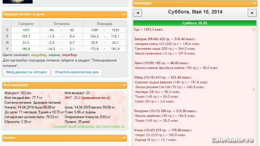
Task: Click the Calorizator.ru watermark logo
Action: (x=232, y=140)
